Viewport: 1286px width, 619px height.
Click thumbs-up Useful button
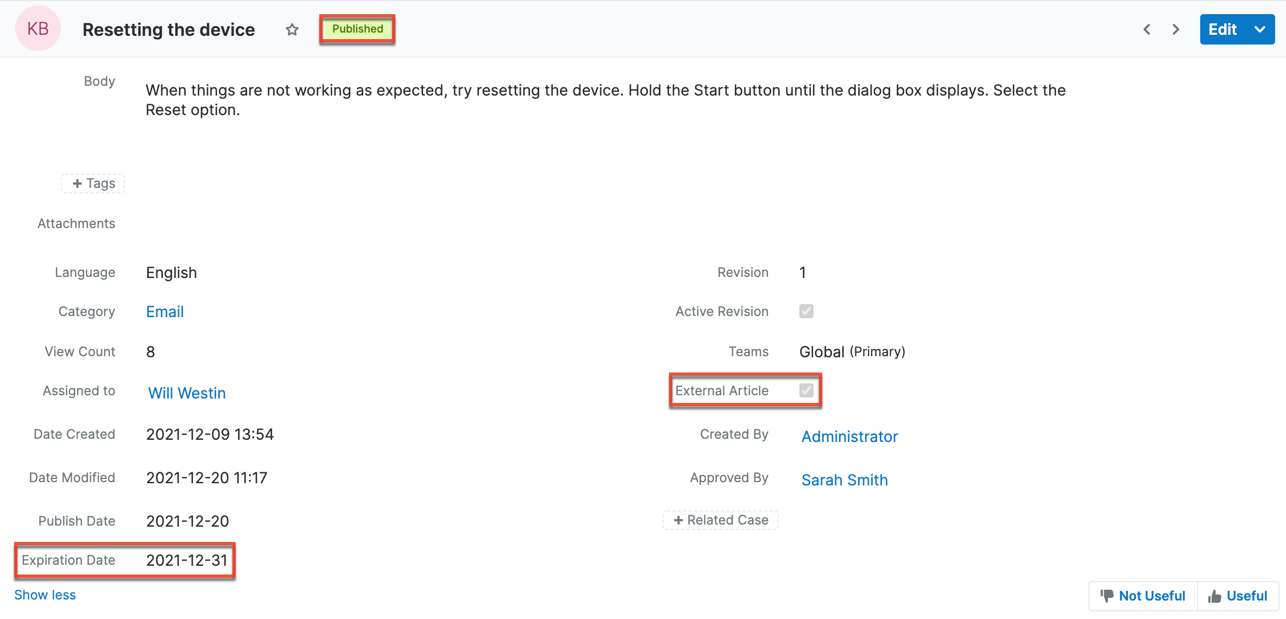[x=1238, y=596]
